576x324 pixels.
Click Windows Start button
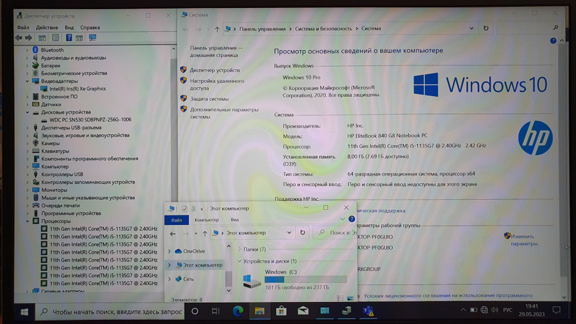[25, 312]
